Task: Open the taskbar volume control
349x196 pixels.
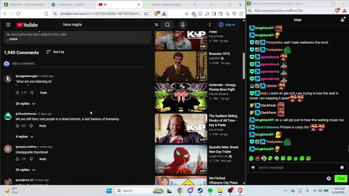Action: [x=320, y=191]
